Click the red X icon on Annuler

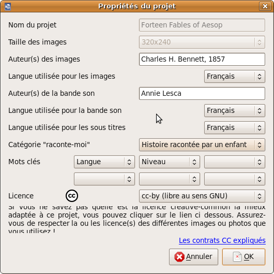(179, 257)
